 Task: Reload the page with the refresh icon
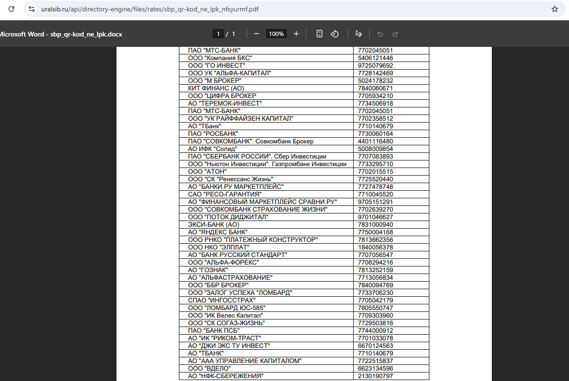[11, 9]
